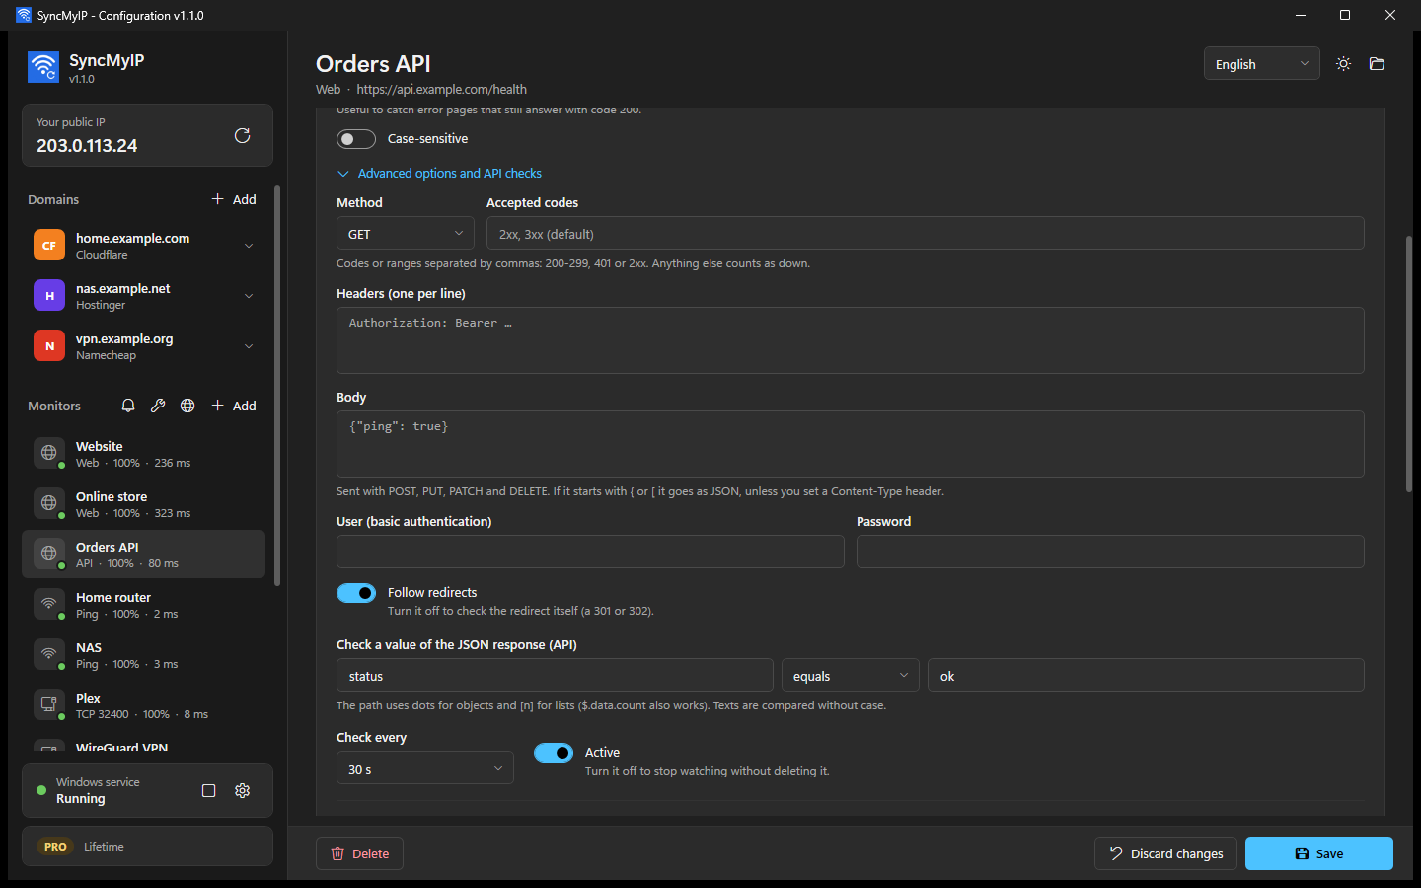Screen dimensions: 1421x888
Task: Select the Orders API monitor
Action: (144, 555)
